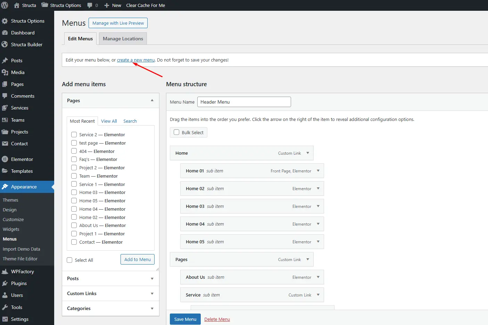
Task: Click the Delete Menu link
Action: [x=217, y=319]
